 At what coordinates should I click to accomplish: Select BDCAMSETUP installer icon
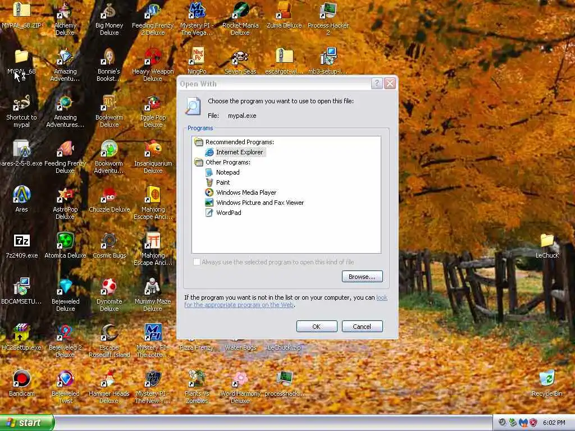point(22,292)
